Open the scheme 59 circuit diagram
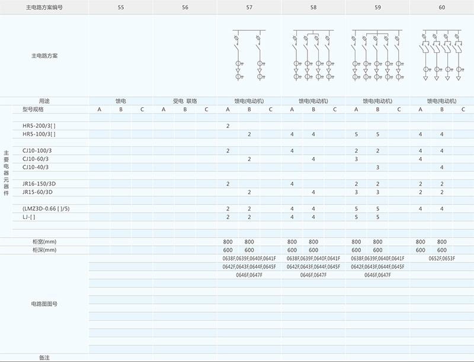 click(377, 56)
